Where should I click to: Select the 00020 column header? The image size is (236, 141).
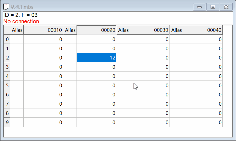[x=97, y=30]
